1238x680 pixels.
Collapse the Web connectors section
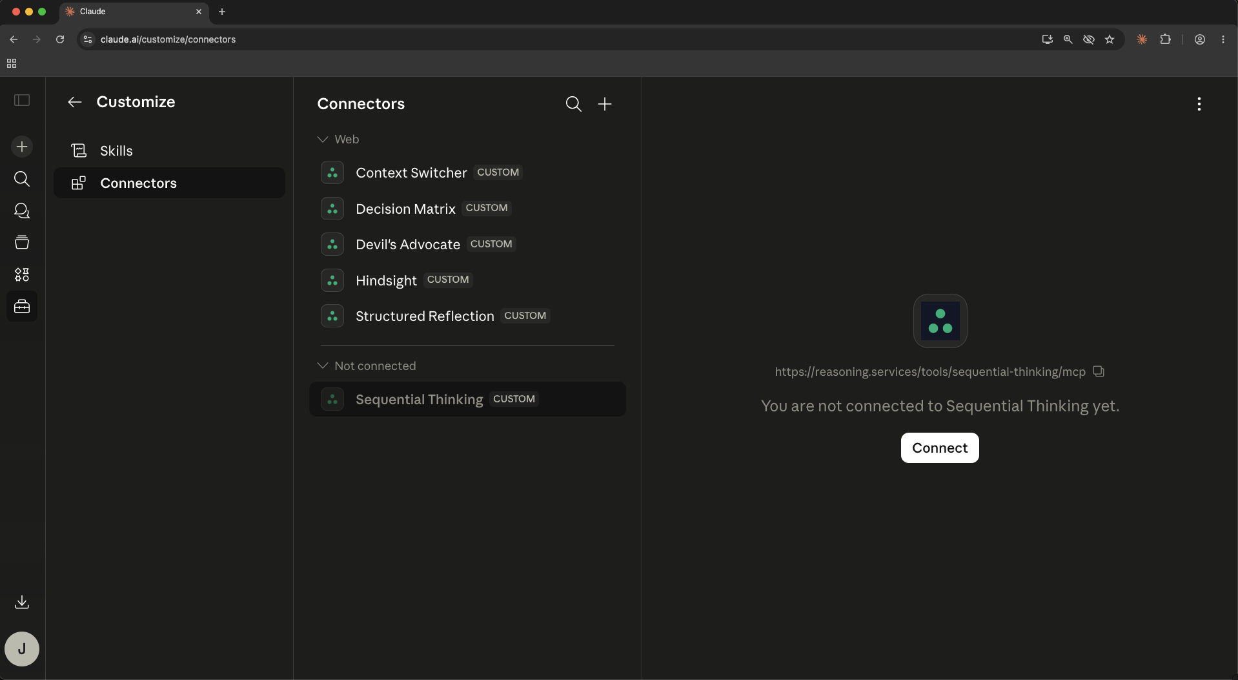click(x=338, y=139)
